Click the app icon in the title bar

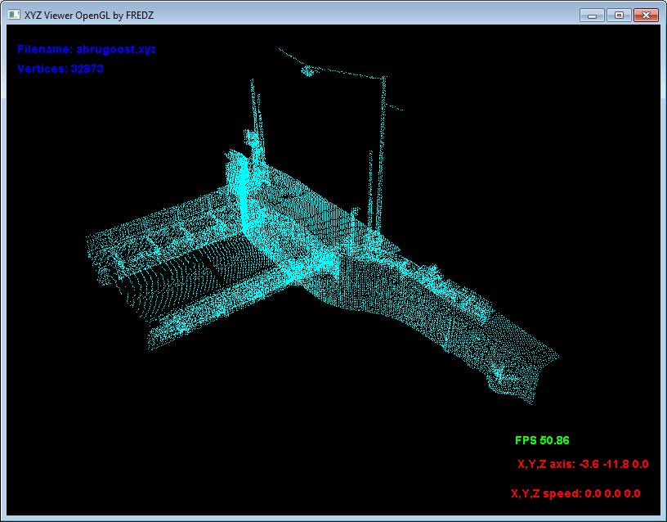(14, 15)
